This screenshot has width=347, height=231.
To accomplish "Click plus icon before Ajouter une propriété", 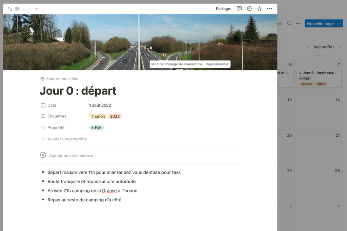I will [x=43, y=139].
